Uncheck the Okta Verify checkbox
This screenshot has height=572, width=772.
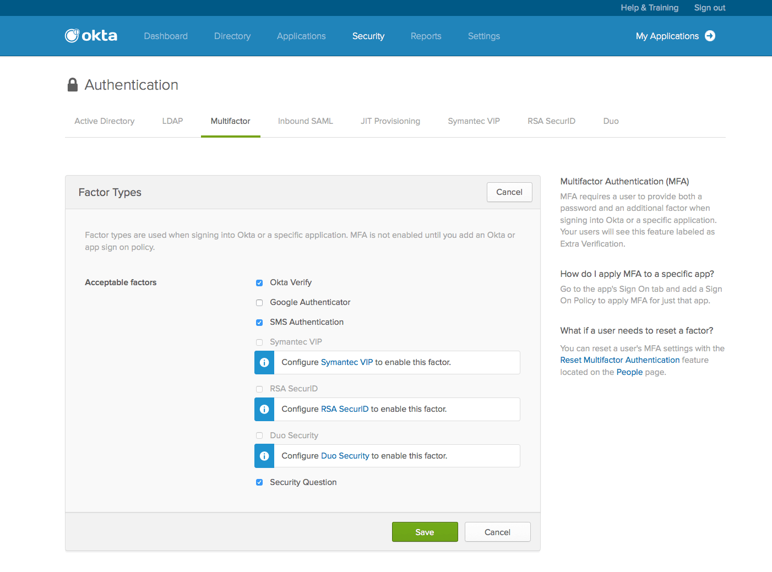point(259,283)
